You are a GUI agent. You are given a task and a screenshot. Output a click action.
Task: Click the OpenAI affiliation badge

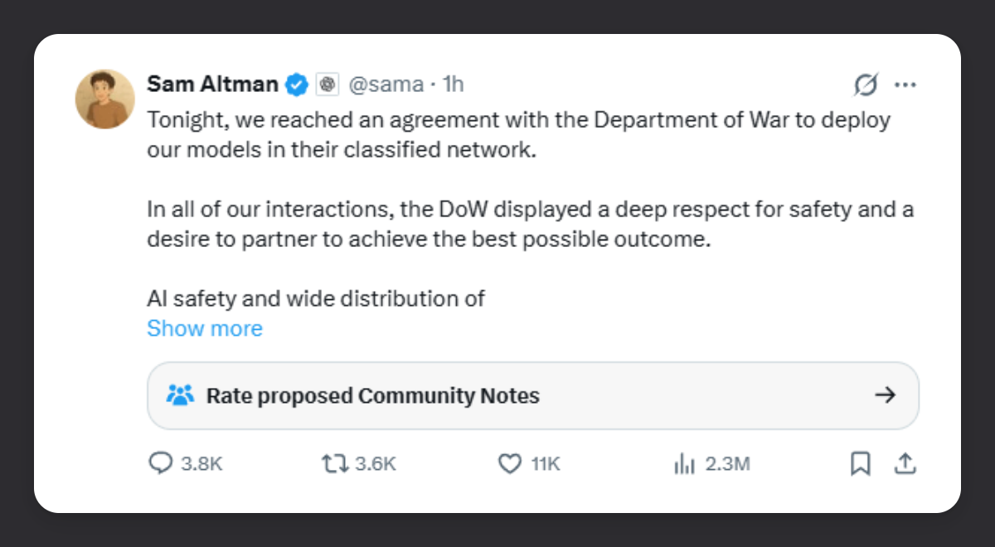327,85
